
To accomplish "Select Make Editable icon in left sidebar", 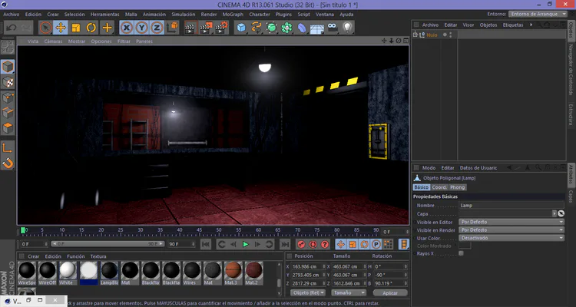I will 8,47.
